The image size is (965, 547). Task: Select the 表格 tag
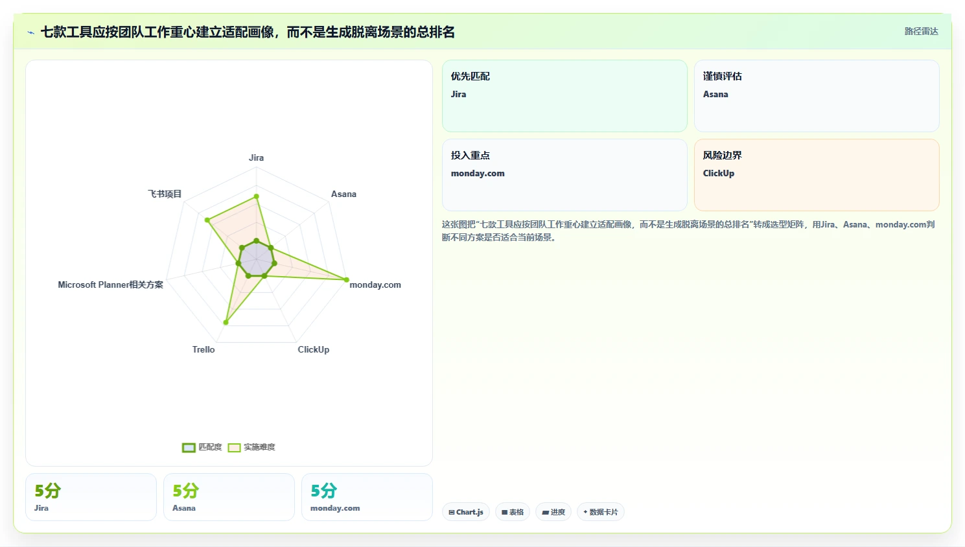pos(513,512)
